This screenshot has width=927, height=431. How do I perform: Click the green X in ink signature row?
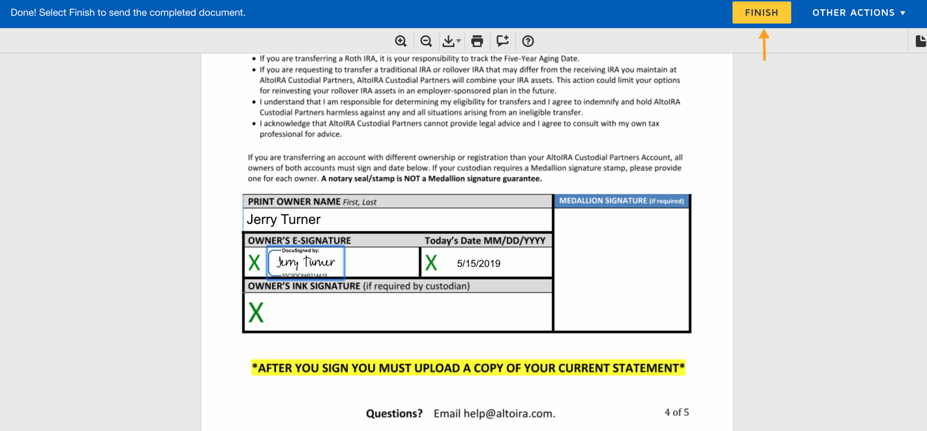[x=256, y=313]
